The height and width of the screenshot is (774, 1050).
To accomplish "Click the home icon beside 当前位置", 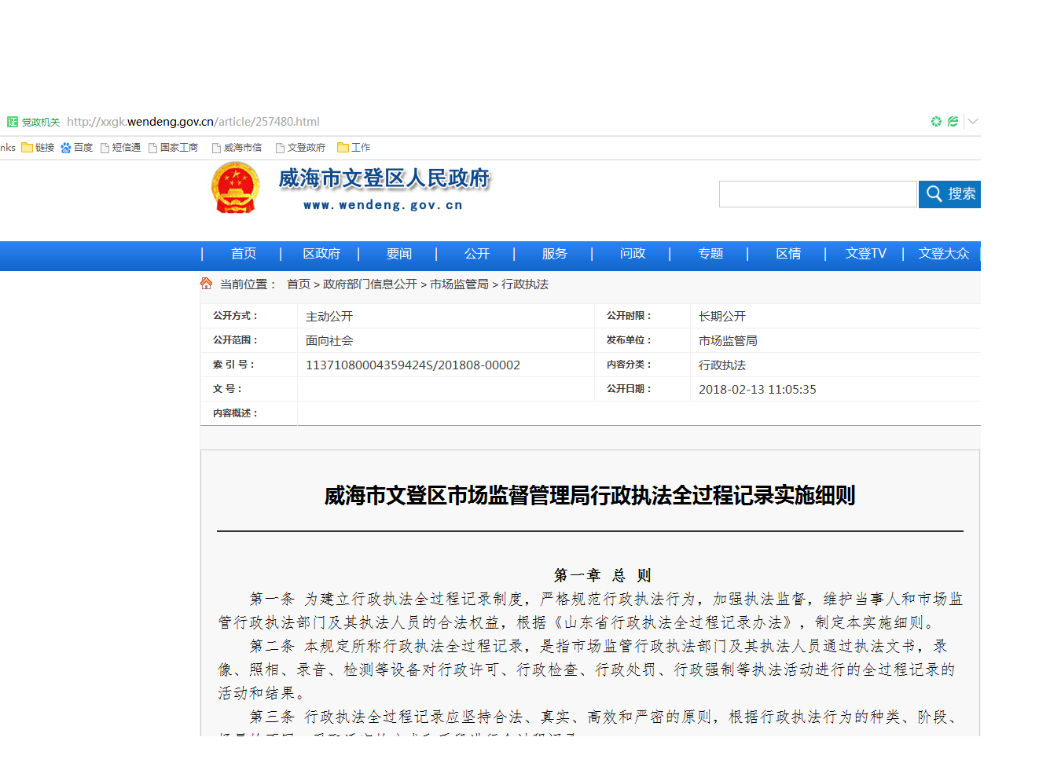I will (x=207, y=284).
